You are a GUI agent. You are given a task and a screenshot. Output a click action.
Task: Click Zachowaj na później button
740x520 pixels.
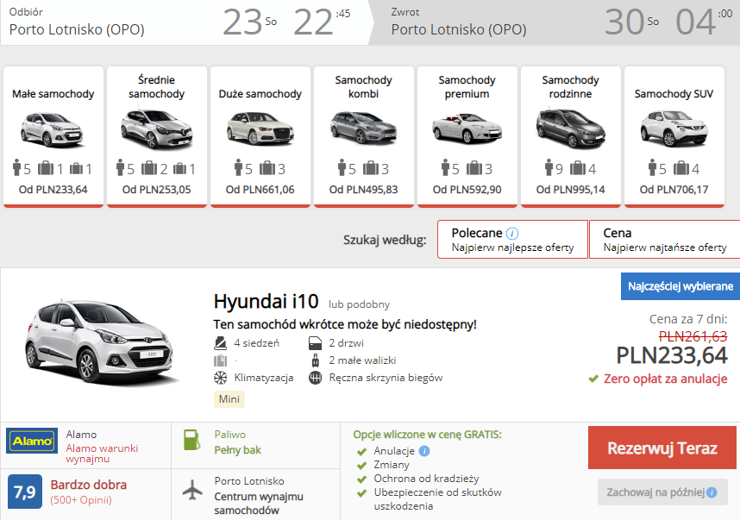[662, 492]
